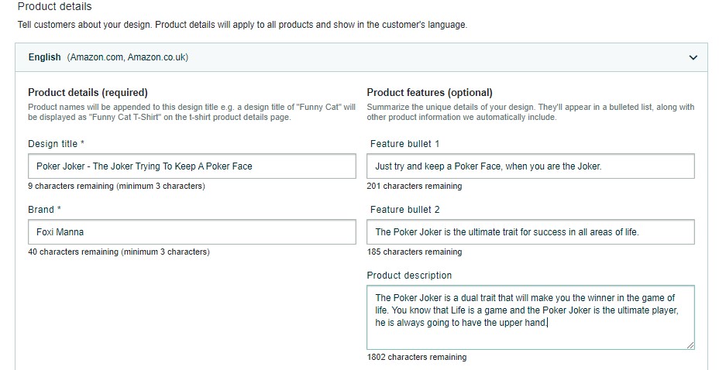Click into the Feature bullet 1 field
719x370 pixels.
click(531, 166)
